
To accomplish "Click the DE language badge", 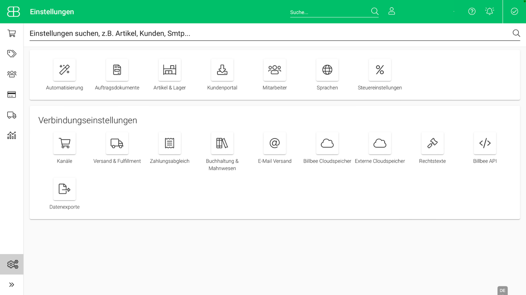I will [502, 290].
